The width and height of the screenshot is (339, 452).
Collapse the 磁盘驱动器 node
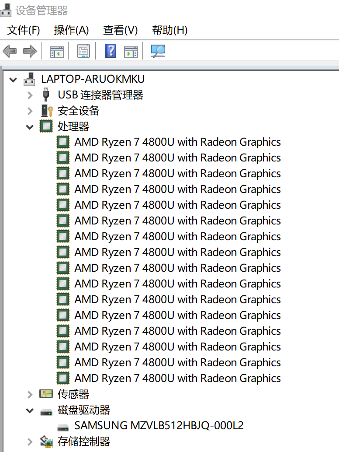pyautogui.click(x=30, y=410)
